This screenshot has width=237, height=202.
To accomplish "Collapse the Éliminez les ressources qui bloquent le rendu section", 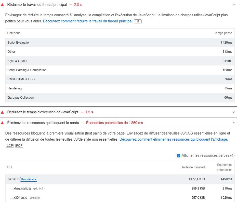I will 234,123.
